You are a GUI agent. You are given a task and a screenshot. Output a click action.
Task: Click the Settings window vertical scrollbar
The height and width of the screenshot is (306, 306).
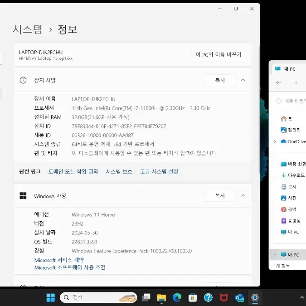pos(259,109)
